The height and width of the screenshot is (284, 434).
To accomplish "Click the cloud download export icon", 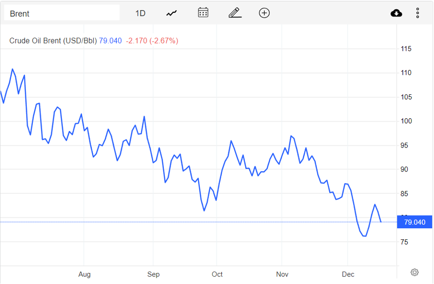I will click(x=396, y=12).
